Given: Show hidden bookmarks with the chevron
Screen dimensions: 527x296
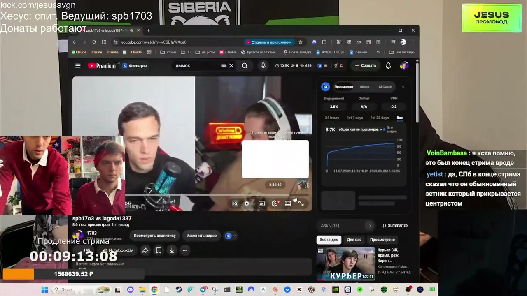Looking at the screenshot, I should (378, 52).
